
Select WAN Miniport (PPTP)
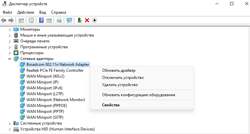pos(45,112)
